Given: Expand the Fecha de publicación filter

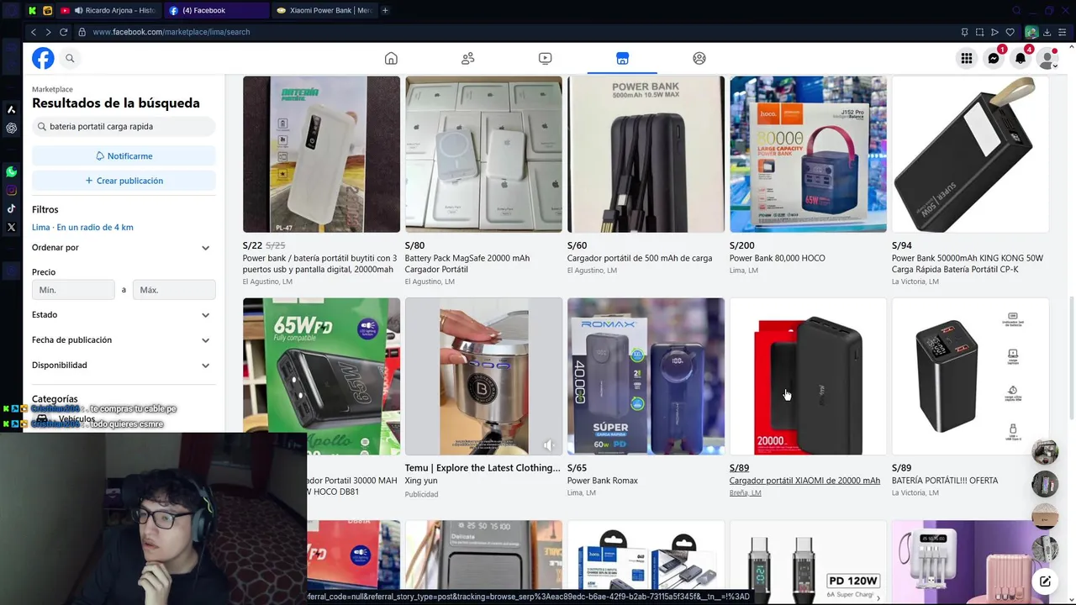Looking at the screenshot, I should click(124, 339).
